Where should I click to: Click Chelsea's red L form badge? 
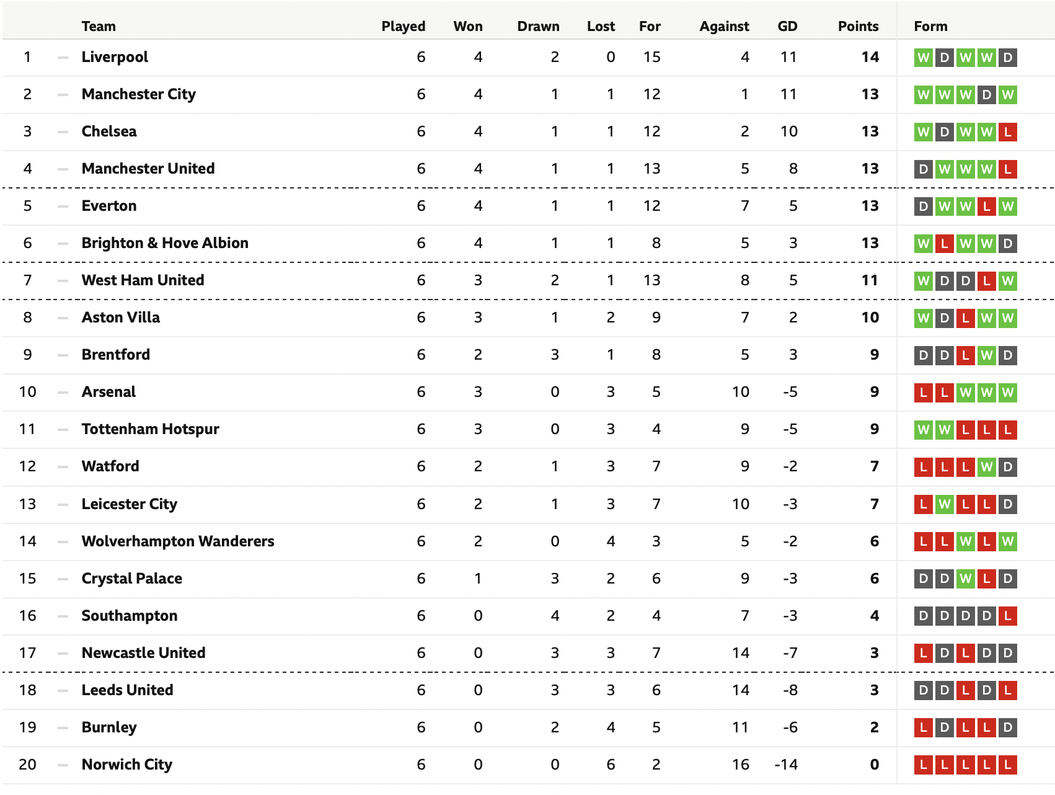coord(1008,132)
